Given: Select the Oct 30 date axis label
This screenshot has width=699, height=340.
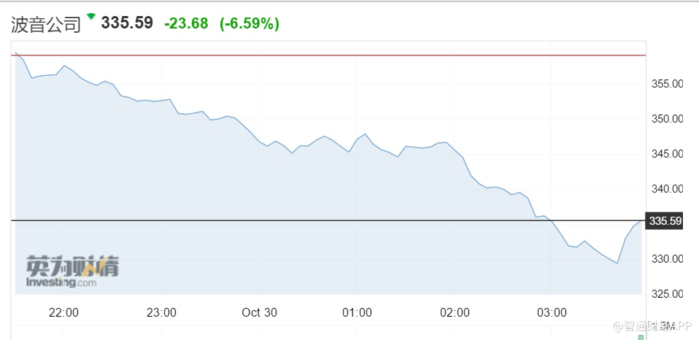Looking at the screenshot, I should [x=259, y=312].
